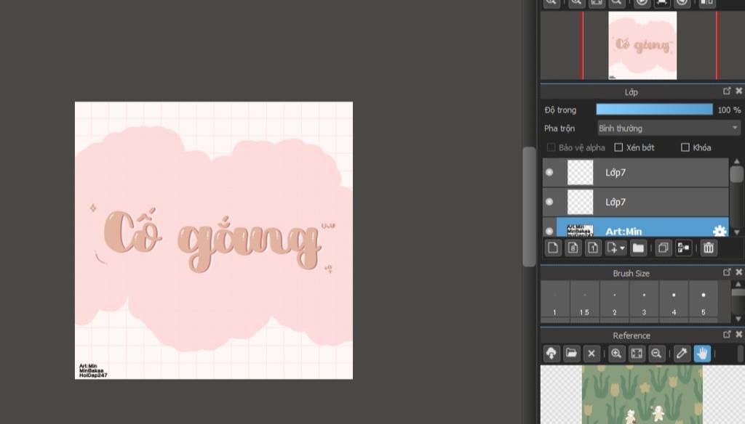The width and height of the screenshot is (745, 424).
Task: Enable the Xén bớt clipping checkbox
Action: click(x=618, y=147)
